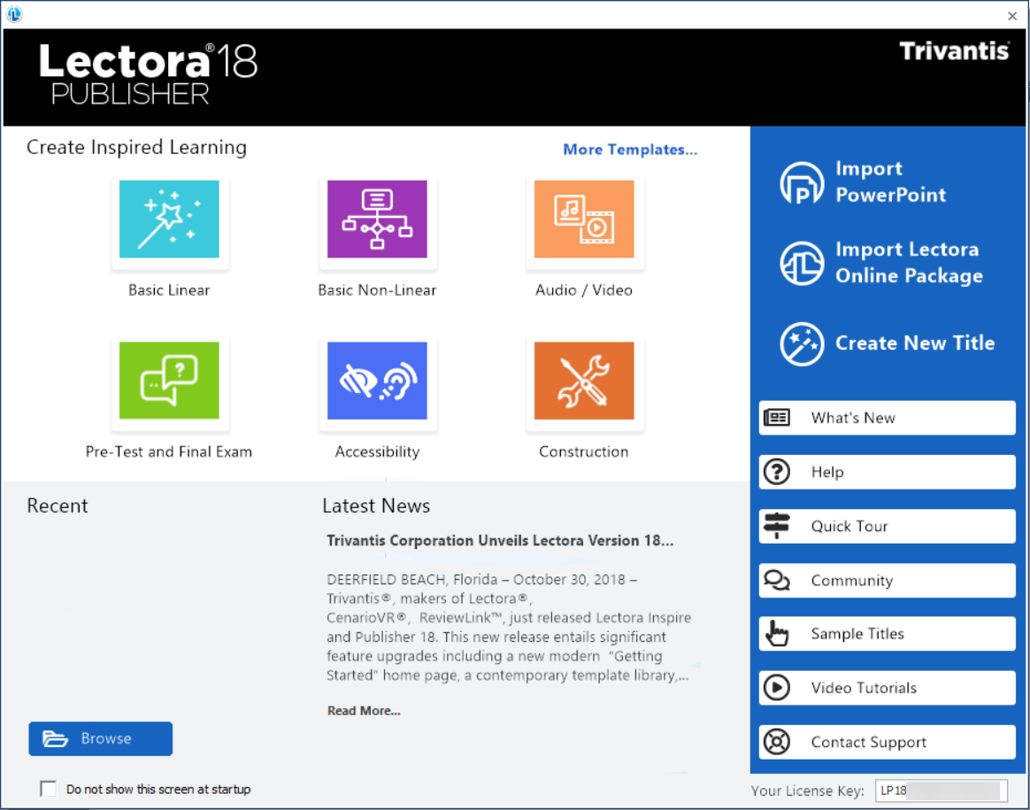Select the Audio / Video template icon
Screen dimensions: 1030x810
coord(584,219)
